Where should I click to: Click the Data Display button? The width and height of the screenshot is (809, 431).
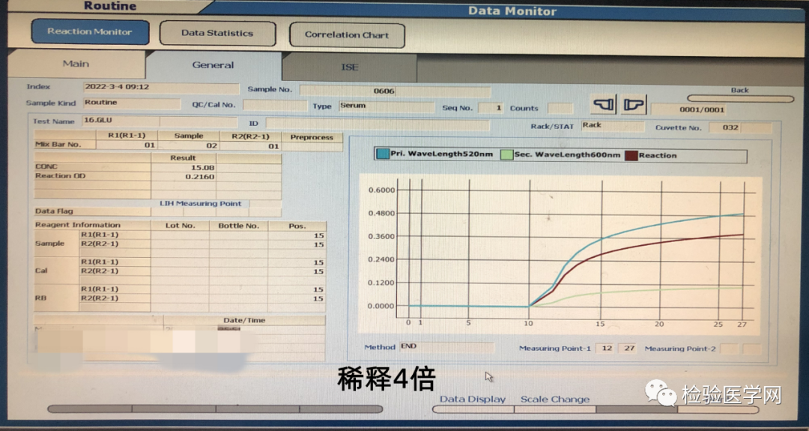click(x=473, y=400)
